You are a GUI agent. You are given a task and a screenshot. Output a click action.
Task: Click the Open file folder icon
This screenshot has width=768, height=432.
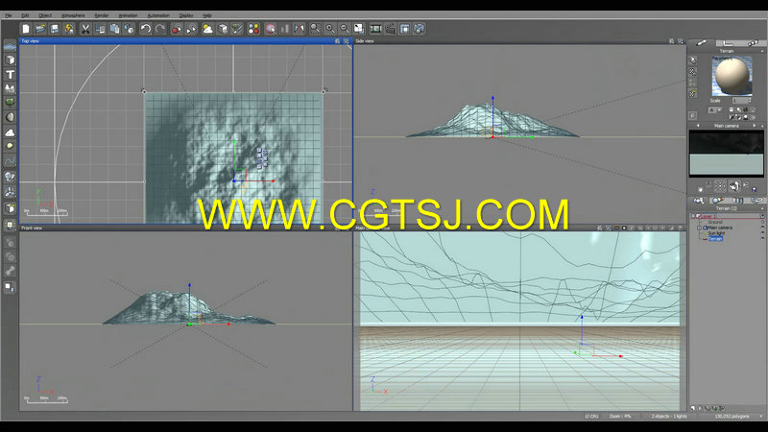40,29
